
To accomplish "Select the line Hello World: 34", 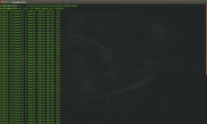I will (x=30, y=38).
